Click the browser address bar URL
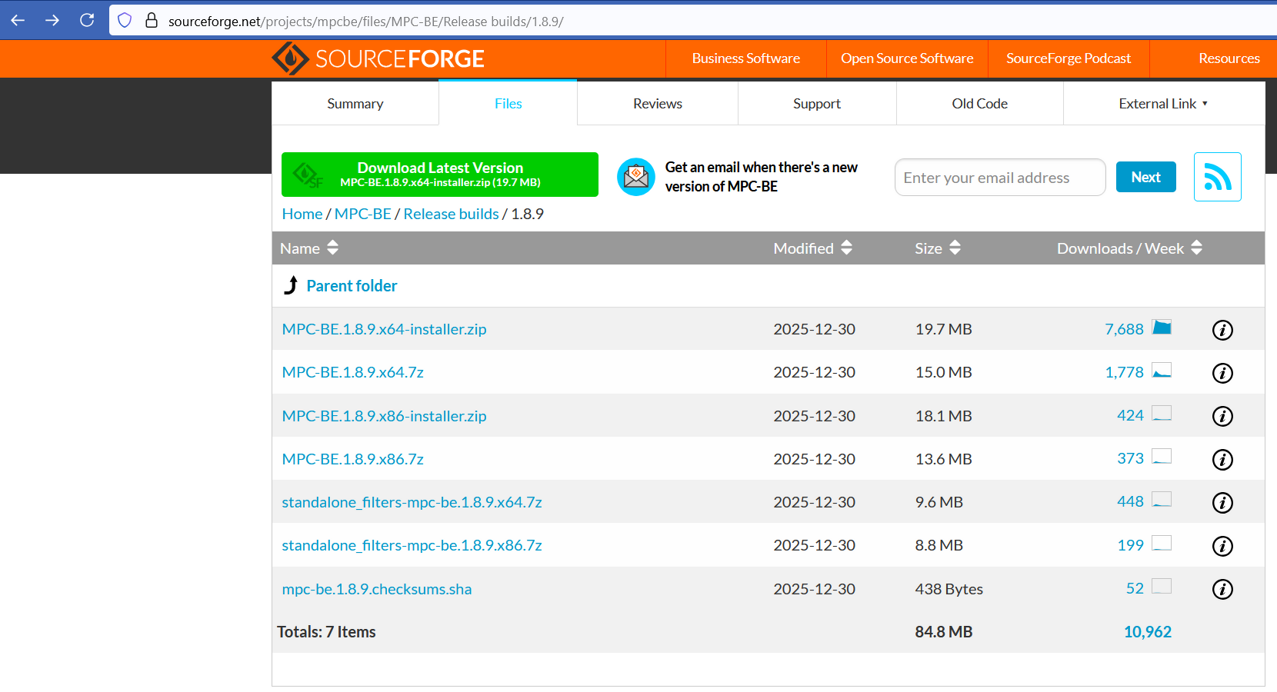Viewport: 1277px width, 692px height. pyautogui.click(x=366, y=22)
